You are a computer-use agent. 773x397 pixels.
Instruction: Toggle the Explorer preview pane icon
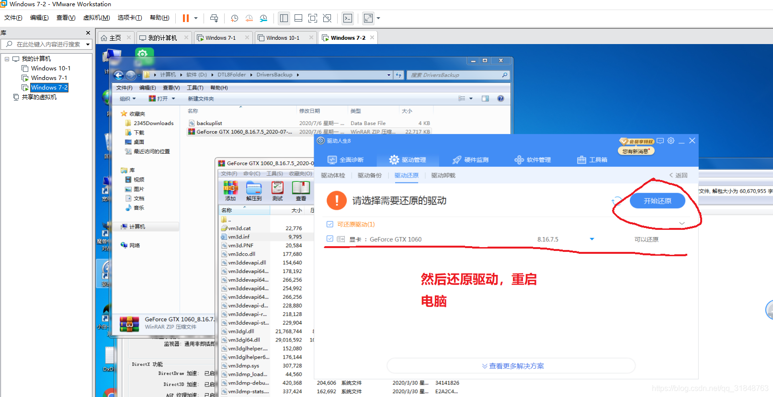coord(485,99)
